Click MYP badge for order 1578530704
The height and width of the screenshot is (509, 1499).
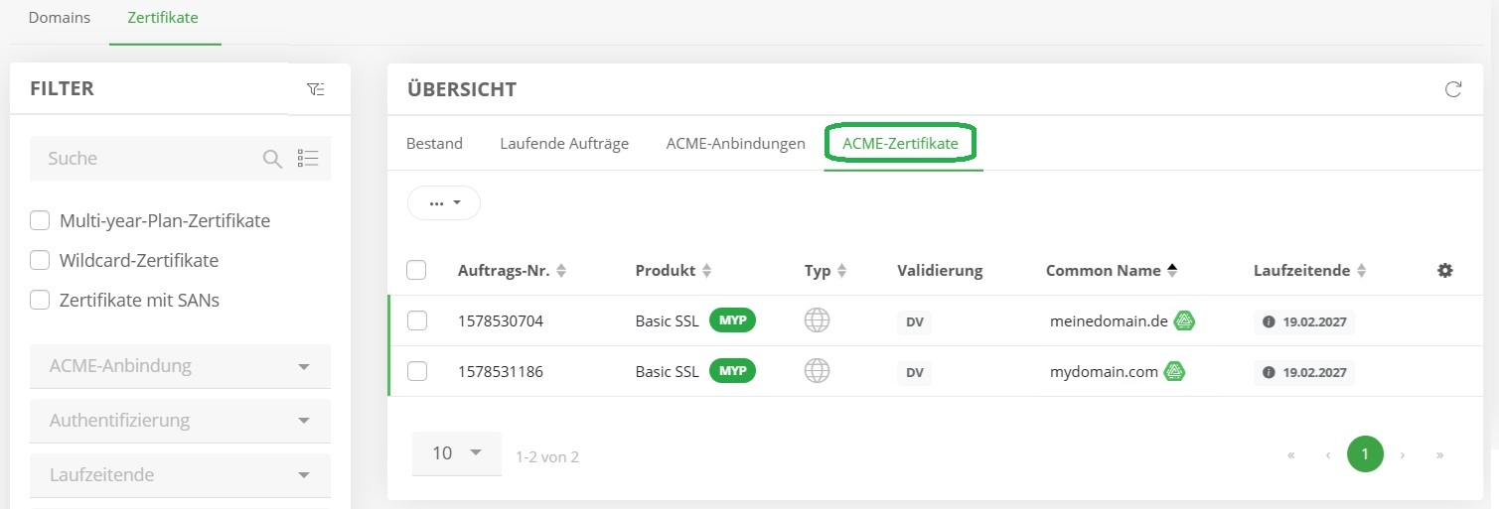pos(733,320)
